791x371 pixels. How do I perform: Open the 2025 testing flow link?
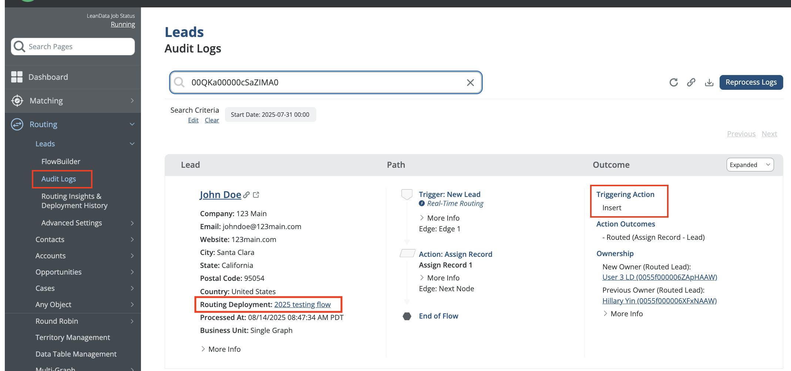[302, 304]
